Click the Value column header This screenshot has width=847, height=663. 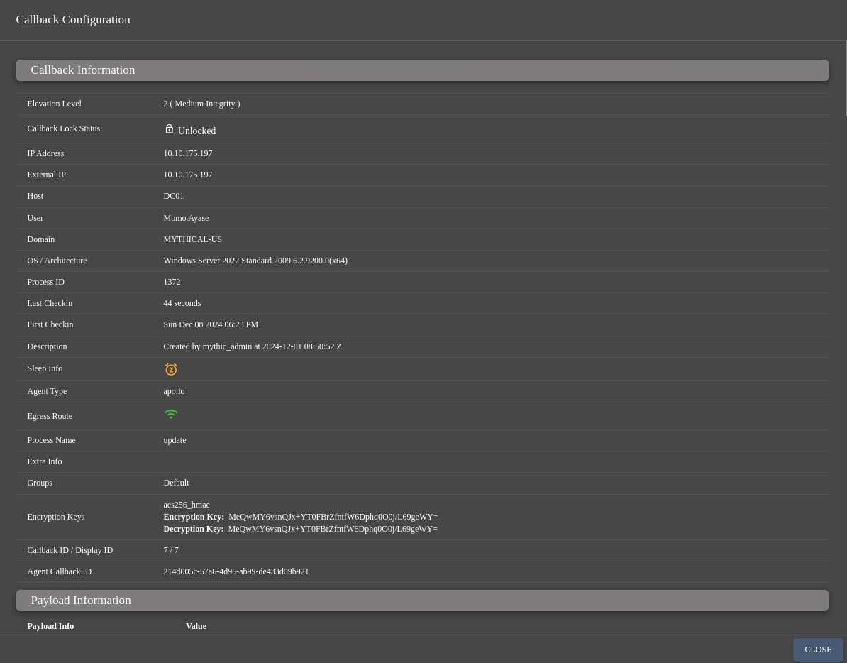(x=196, y=625)
